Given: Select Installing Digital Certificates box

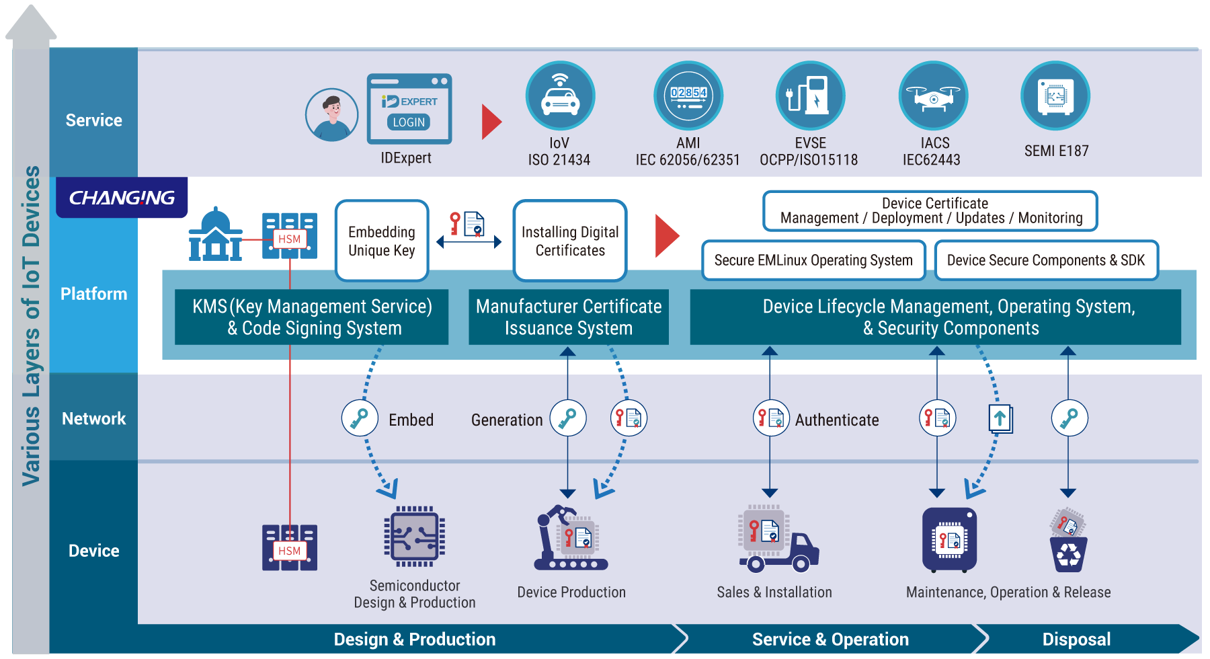Looking at the screenshot, I should click(570, 241).
